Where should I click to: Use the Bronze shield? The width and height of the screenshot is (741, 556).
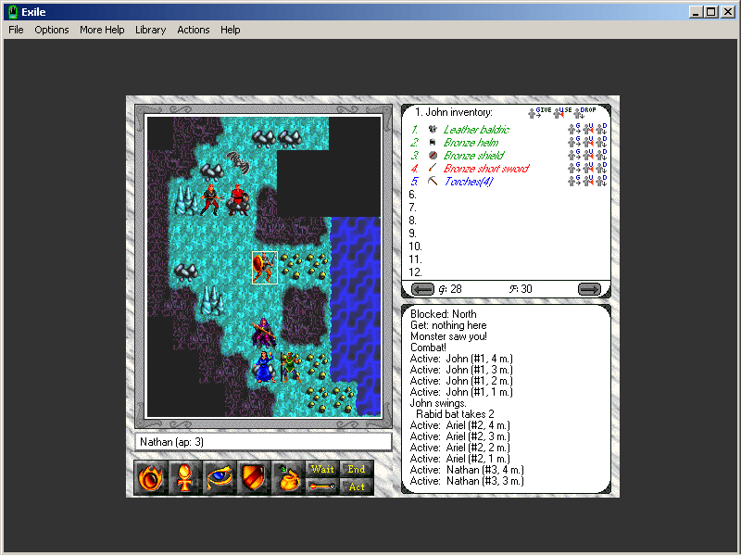click(588, 155)
